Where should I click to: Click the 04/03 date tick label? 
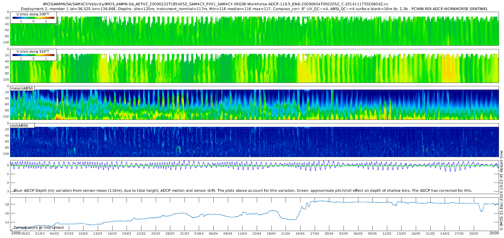tap(54, 234)
